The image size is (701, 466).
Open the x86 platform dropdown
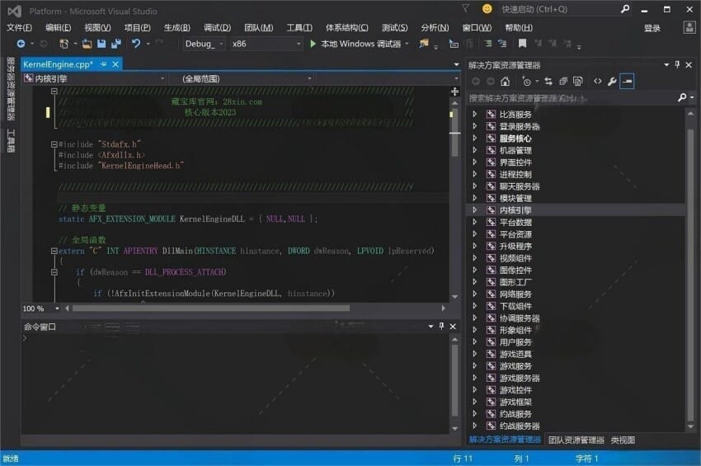(x=262, y=44)
